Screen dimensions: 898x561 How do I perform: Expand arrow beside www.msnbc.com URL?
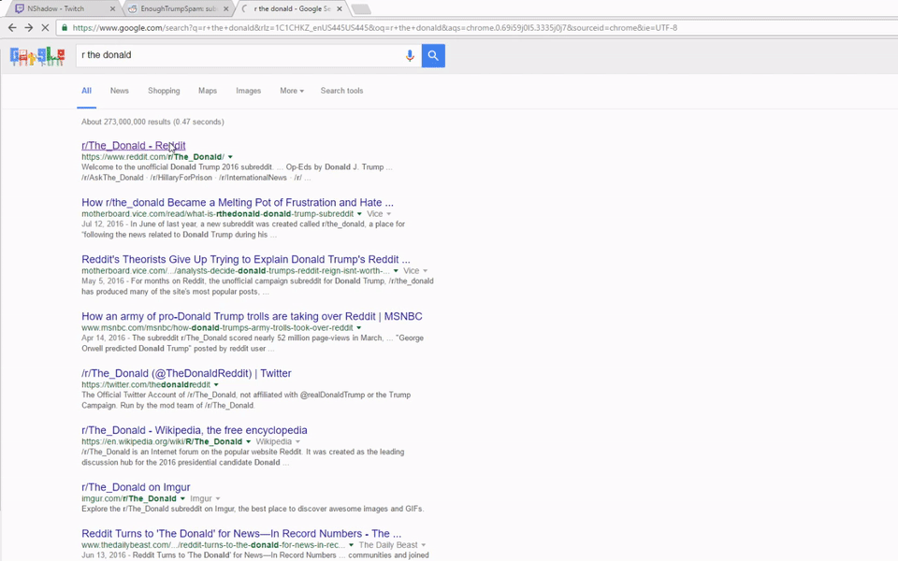359,328
